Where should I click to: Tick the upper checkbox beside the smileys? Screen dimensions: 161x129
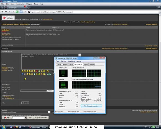click(53, 71)
